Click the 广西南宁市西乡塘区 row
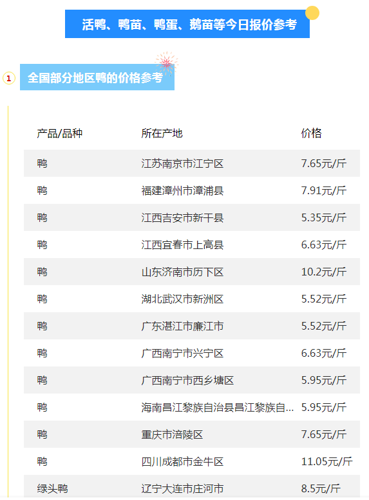369x500 pixels. pyautogui.click(x=192, y=380)
